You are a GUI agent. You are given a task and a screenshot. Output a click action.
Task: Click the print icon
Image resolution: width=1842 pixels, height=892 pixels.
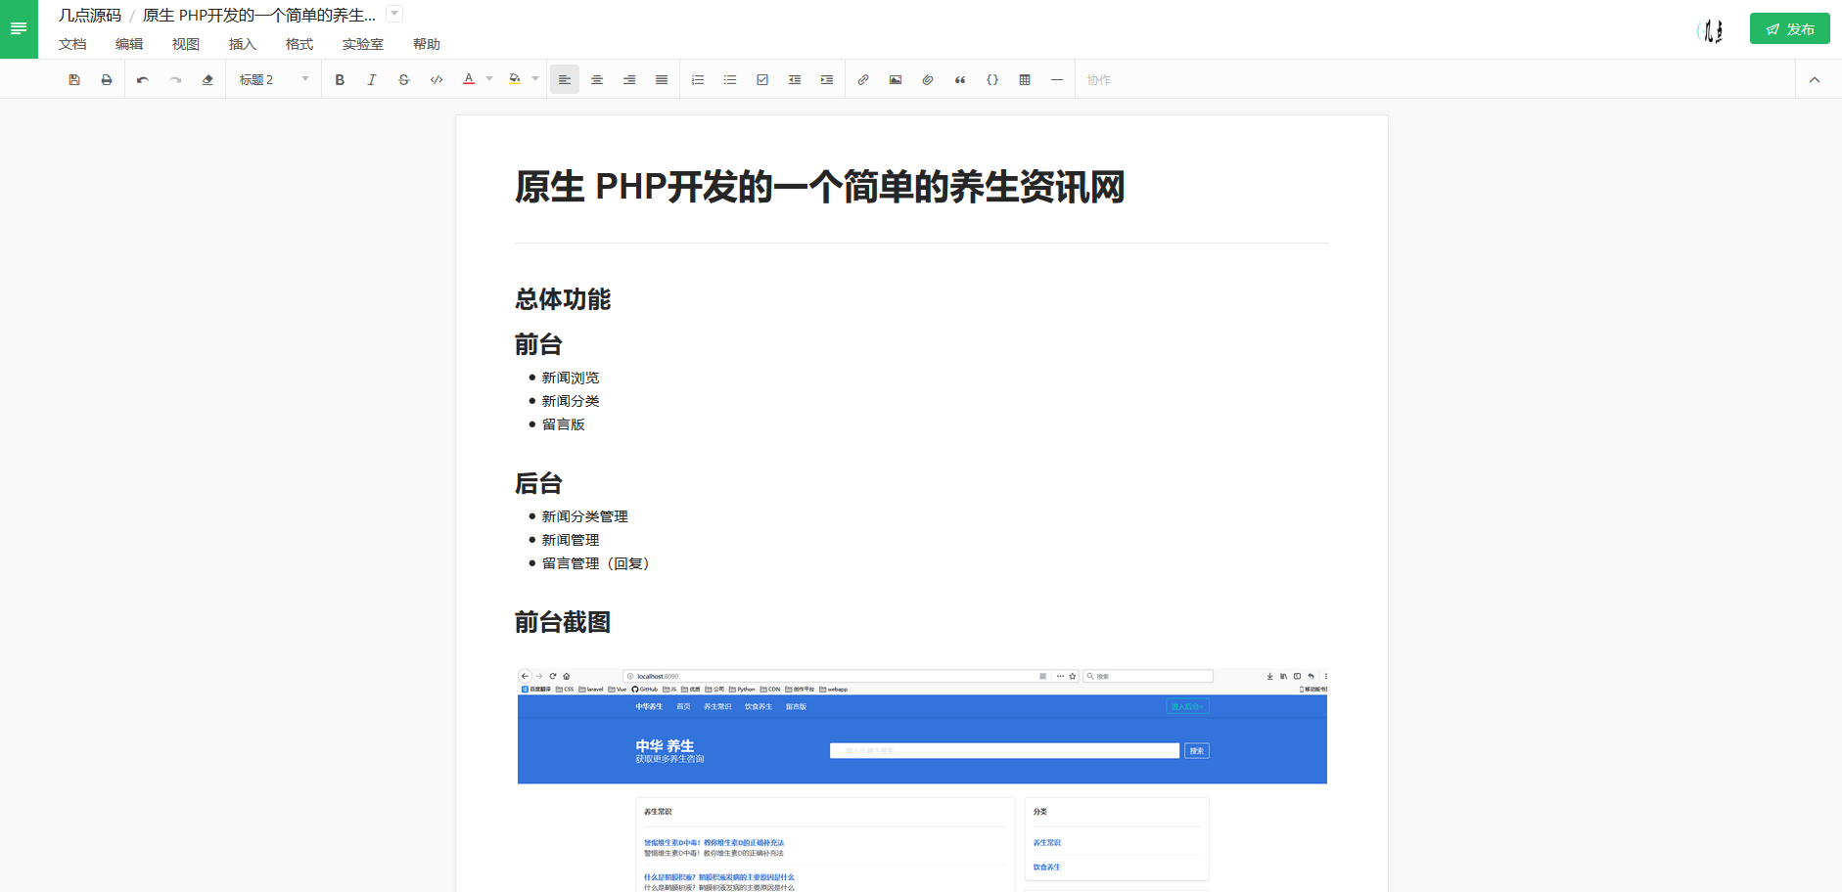[107, 80]
